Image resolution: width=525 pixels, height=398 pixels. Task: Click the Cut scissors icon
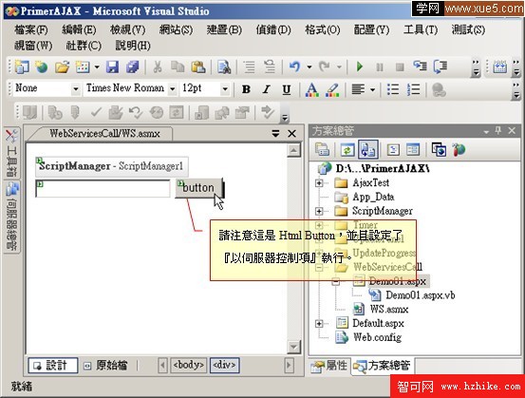pyautogui.click(x=158, y=67)
